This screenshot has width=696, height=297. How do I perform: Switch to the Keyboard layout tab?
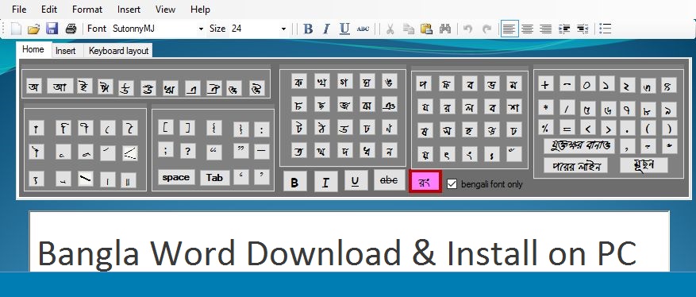coord(118,51)
